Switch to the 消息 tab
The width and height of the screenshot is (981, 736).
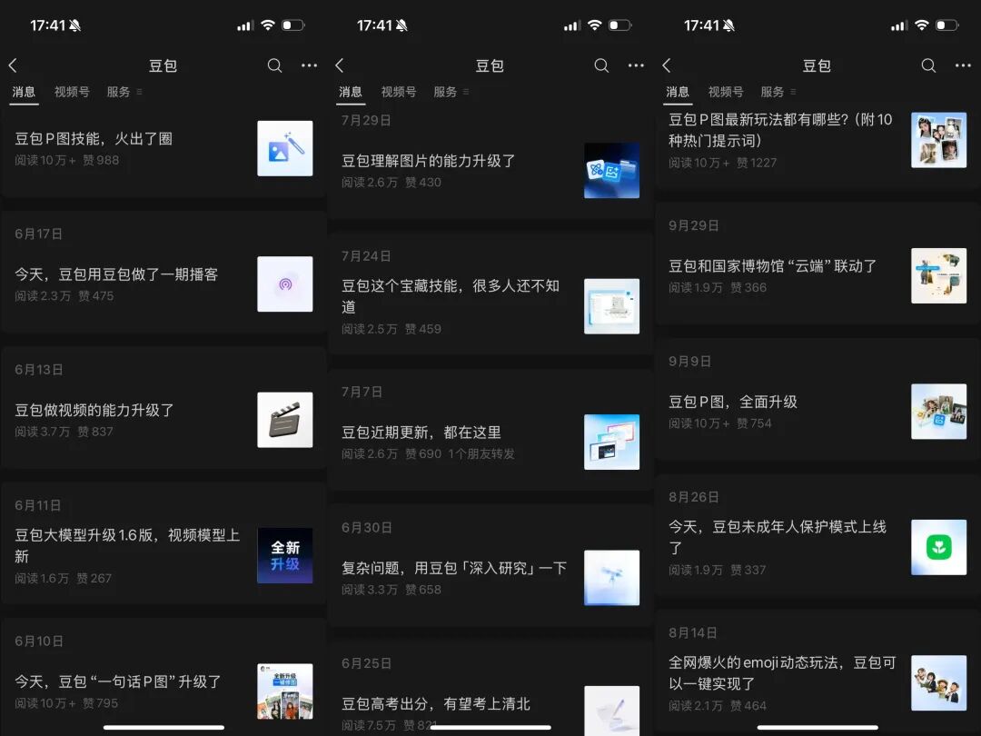(x=24, y=91)
